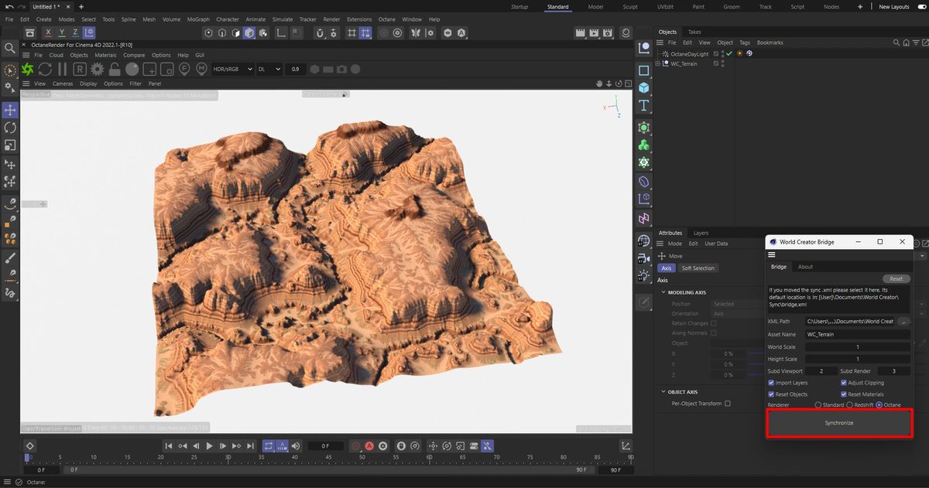
Task: Select the Redshift renderer radio button
Action: tap(850, 404)
